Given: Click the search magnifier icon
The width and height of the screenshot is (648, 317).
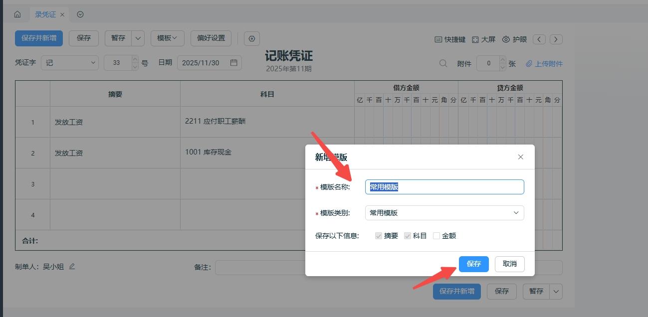Looking at the screenshot, I should (x=443, y=63).
